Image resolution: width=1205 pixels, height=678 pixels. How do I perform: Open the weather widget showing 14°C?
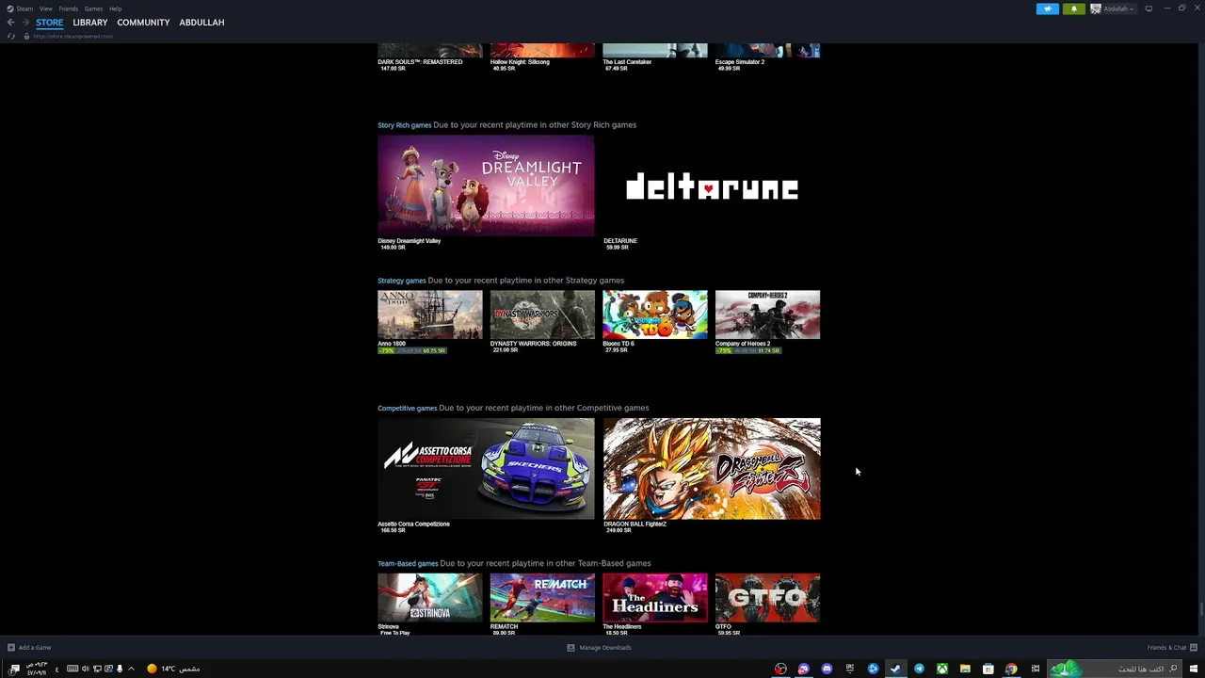[x=173, y=669]
